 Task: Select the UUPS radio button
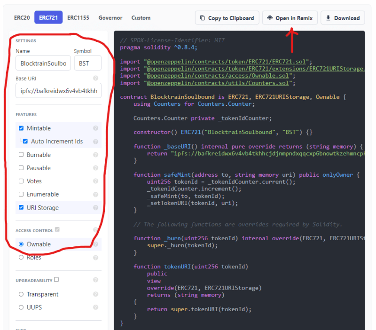tap(21, 307)
